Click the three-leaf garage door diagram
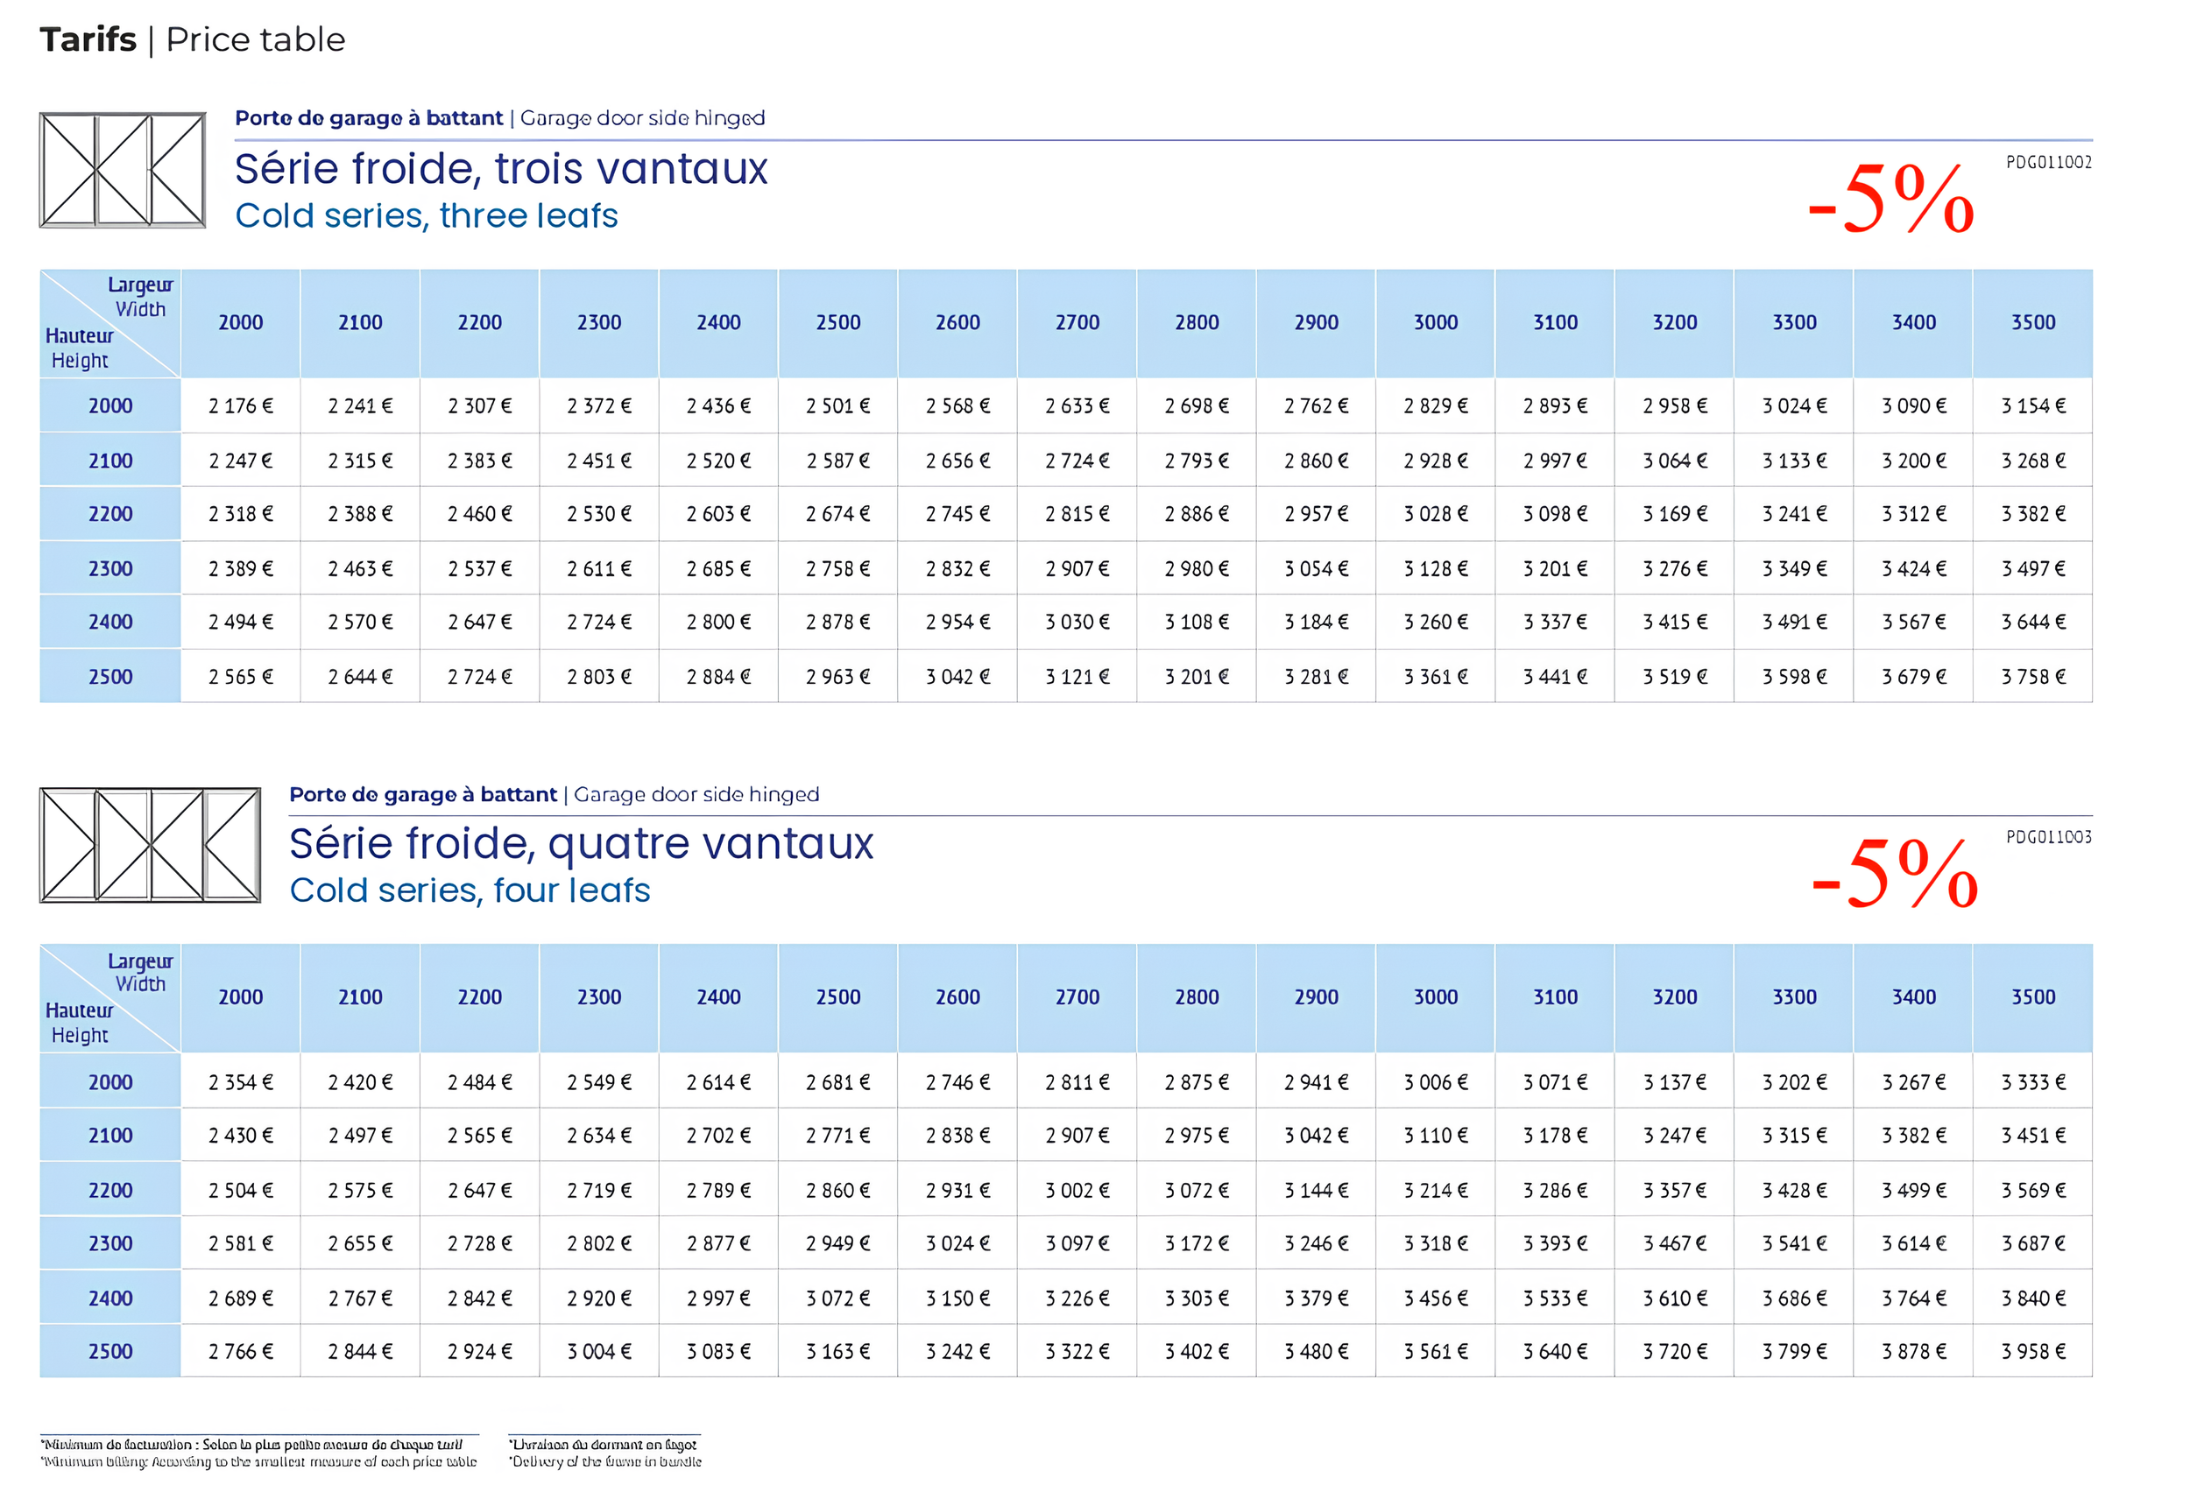This screenshot has width=2190, height=1499. (123, 171)
